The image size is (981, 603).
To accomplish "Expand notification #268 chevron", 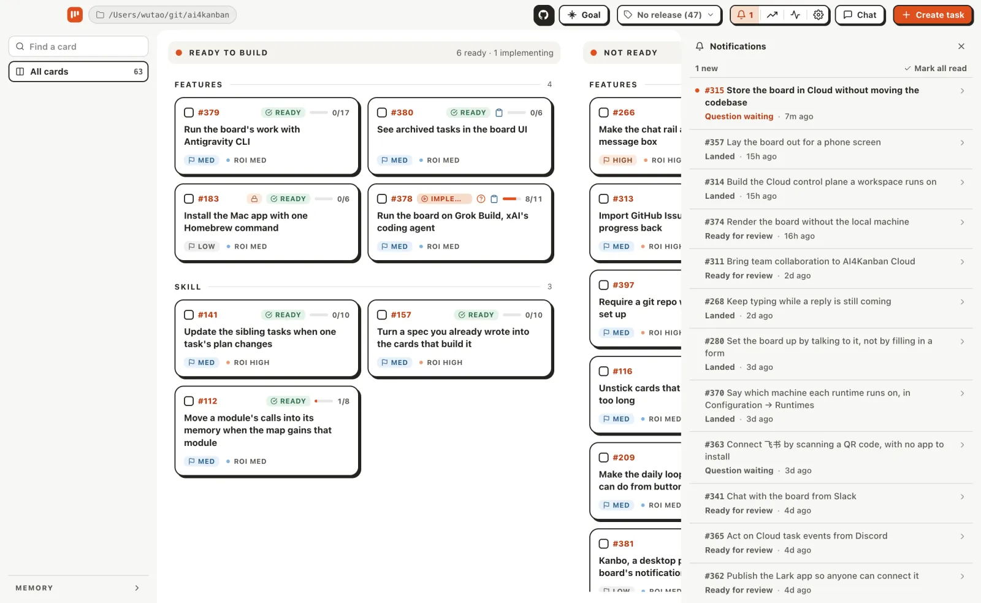I will pos(962,302).
